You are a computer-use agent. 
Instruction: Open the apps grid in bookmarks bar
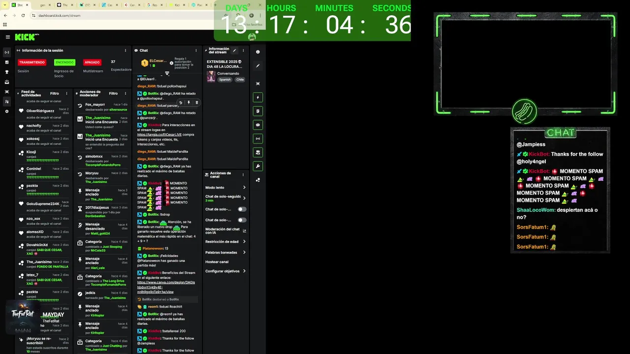click(5, 24)
